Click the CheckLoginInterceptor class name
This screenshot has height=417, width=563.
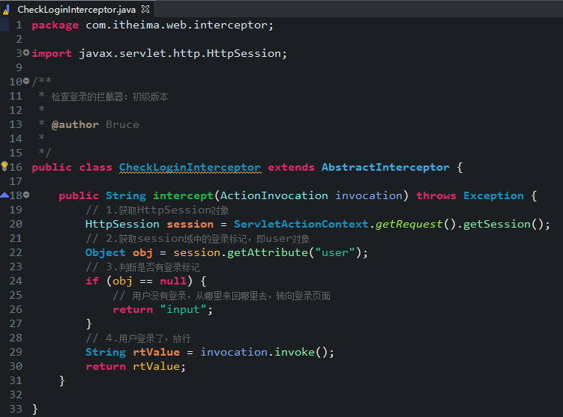(x=190, y=168)
